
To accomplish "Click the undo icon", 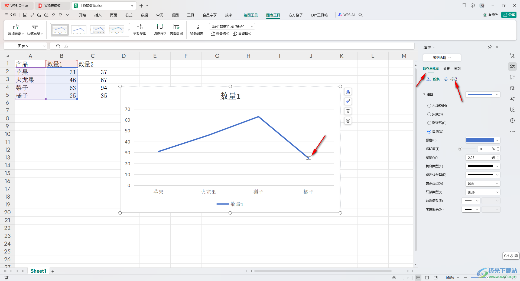I will (53, 15).
